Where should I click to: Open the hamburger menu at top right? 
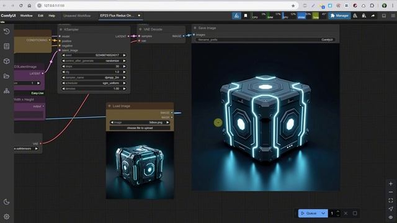coord(393,15)
